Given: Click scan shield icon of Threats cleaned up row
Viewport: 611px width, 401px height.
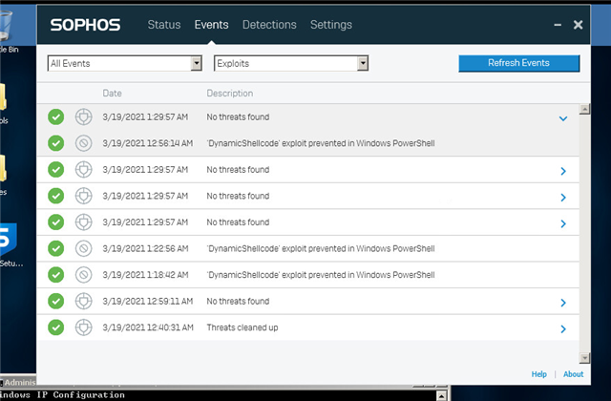Looking at the screenshot, I should click(x=83, y=327).
